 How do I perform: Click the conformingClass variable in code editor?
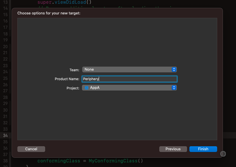(59, 161)
